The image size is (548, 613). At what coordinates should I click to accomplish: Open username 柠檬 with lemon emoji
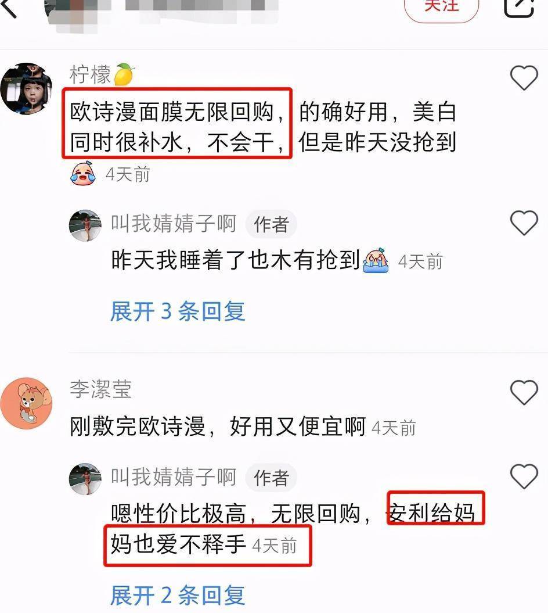click(x=102, y=74)
